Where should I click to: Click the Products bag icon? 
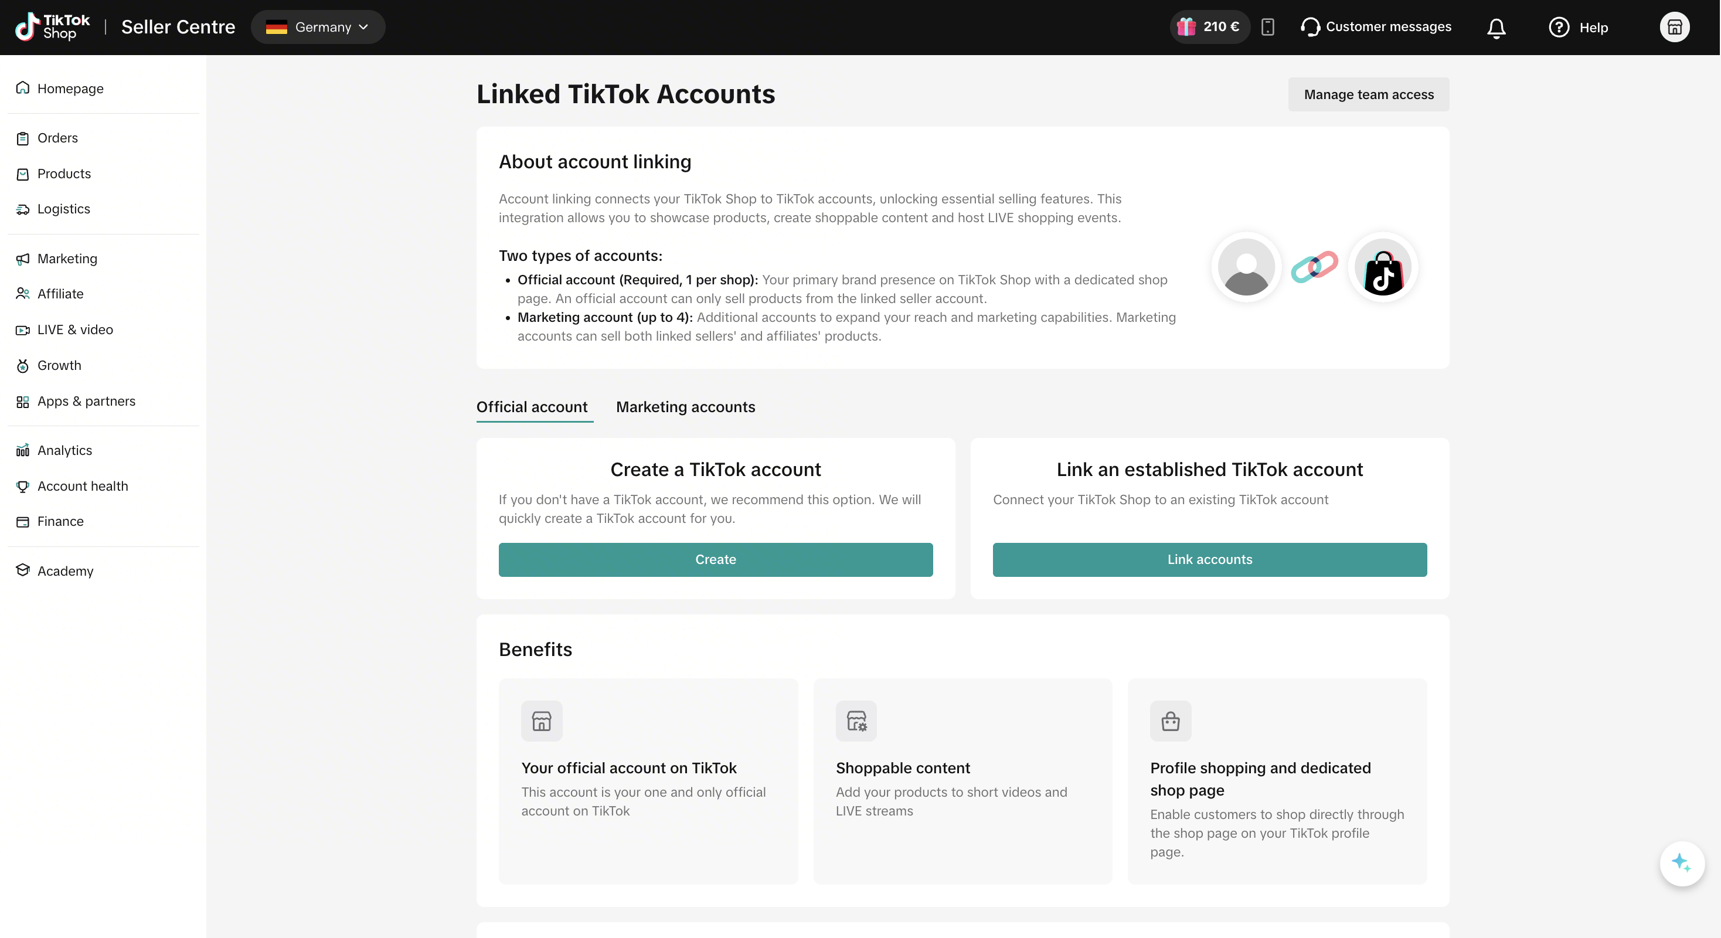tap(23, 174)
